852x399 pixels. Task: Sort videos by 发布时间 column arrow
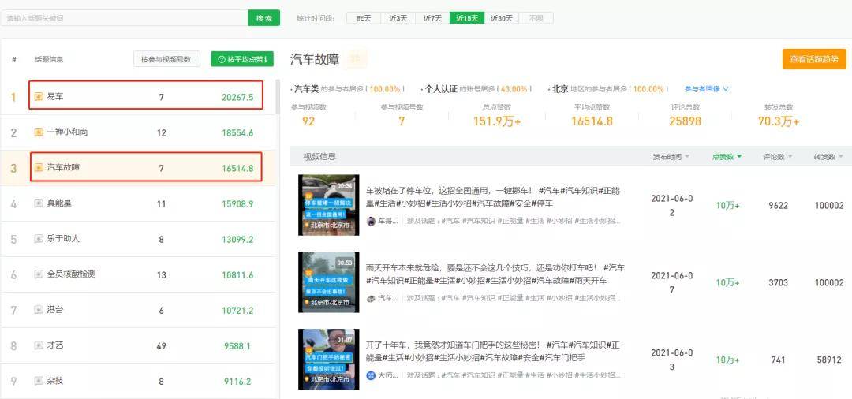coord(686,157)
